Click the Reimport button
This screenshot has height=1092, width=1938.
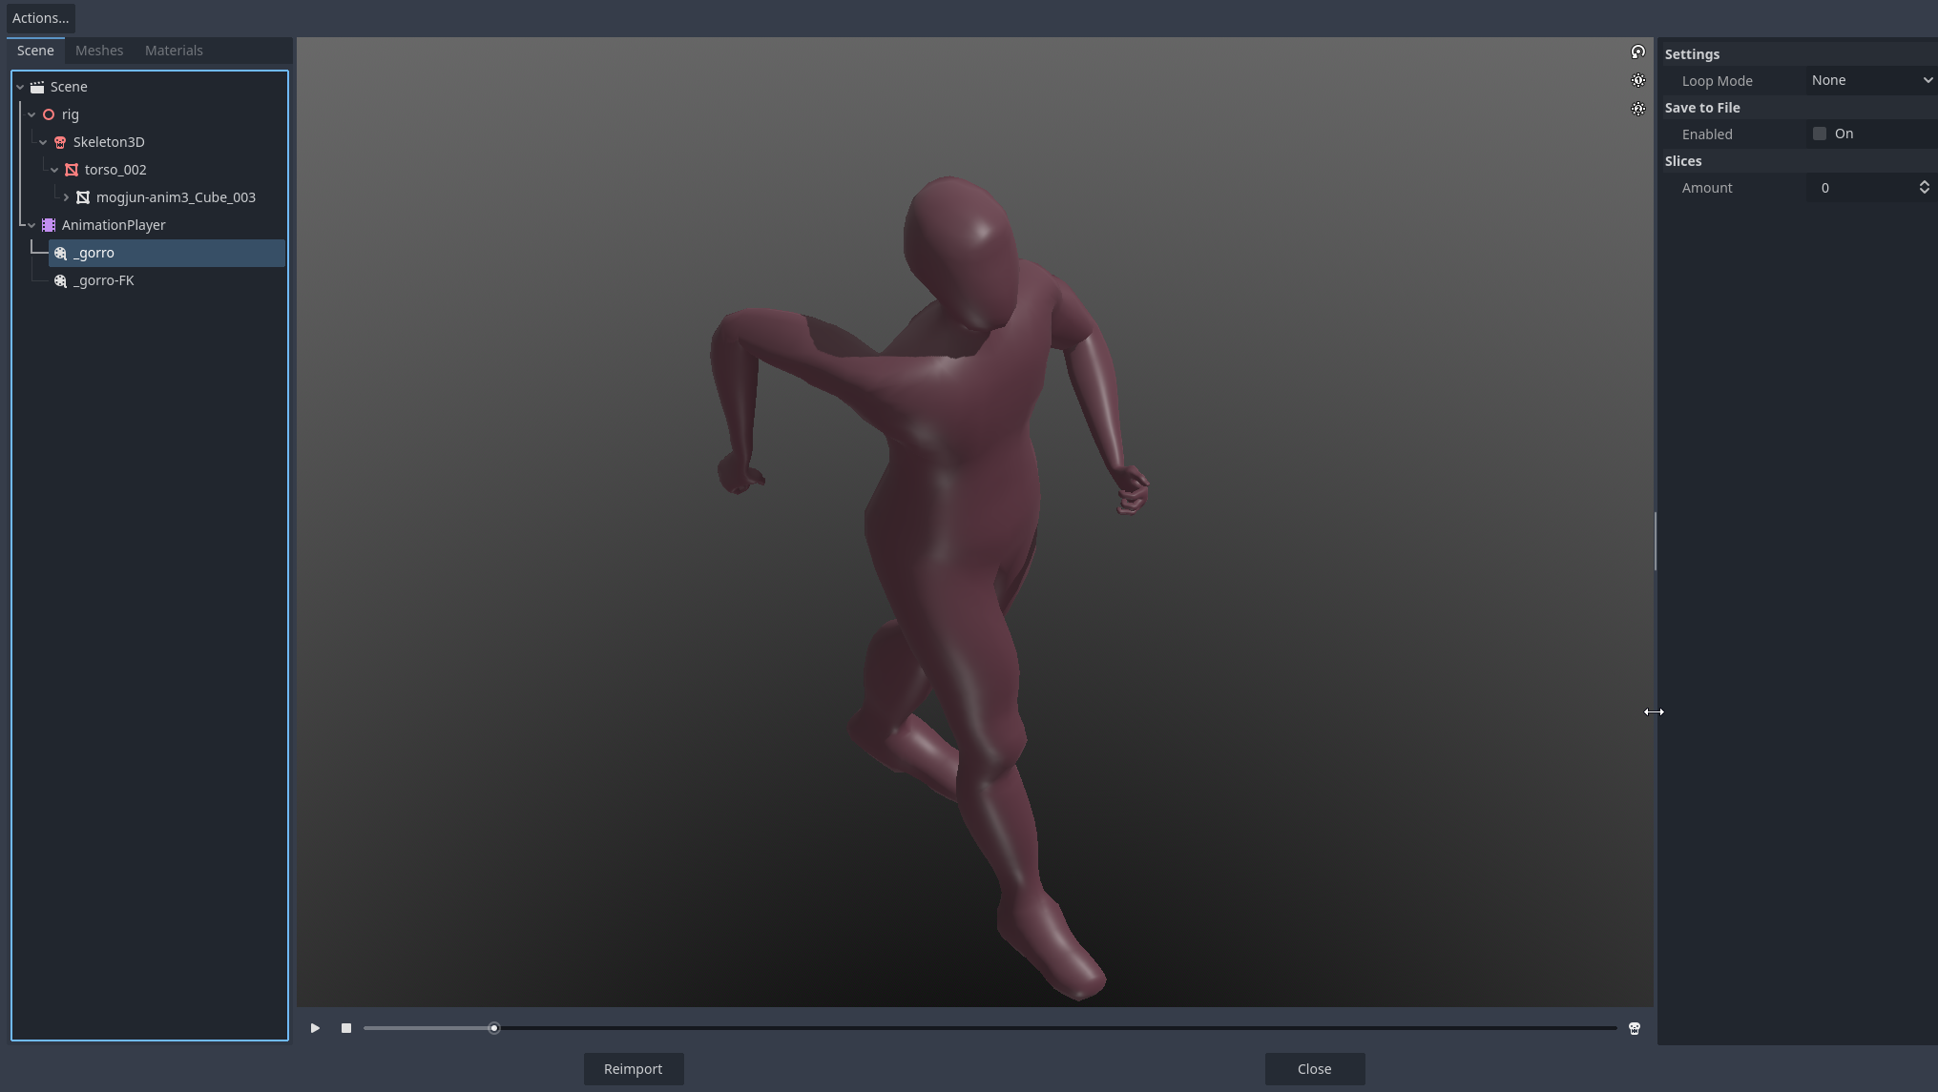pos(633,1069)
